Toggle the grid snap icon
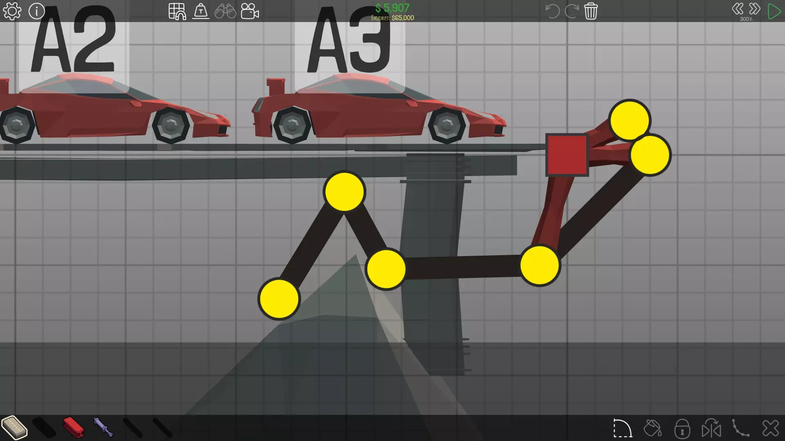 [x=177, y=11]
